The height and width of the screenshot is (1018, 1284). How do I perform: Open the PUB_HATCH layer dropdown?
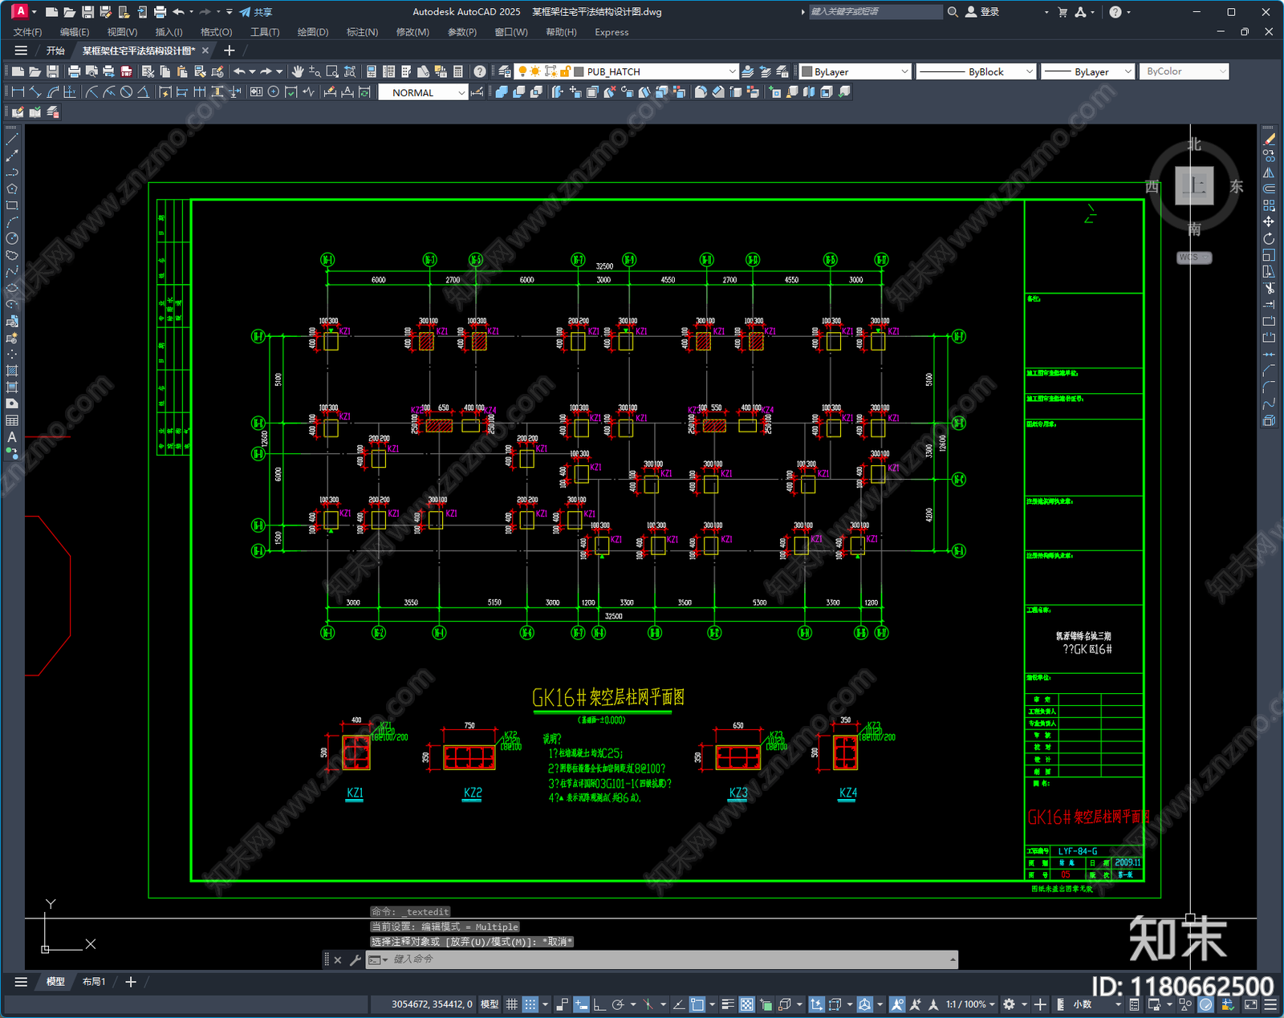tap(732, 71)
